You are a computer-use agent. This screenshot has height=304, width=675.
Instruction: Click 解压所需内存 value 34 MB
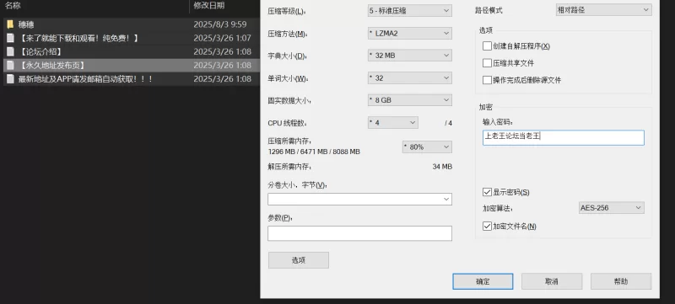[442, 167]
